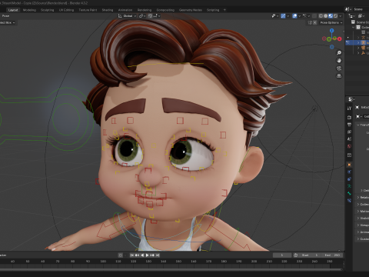The image size is (369, 277).
Task: Open the pivot point dropdown
Action: click(142, 16)
